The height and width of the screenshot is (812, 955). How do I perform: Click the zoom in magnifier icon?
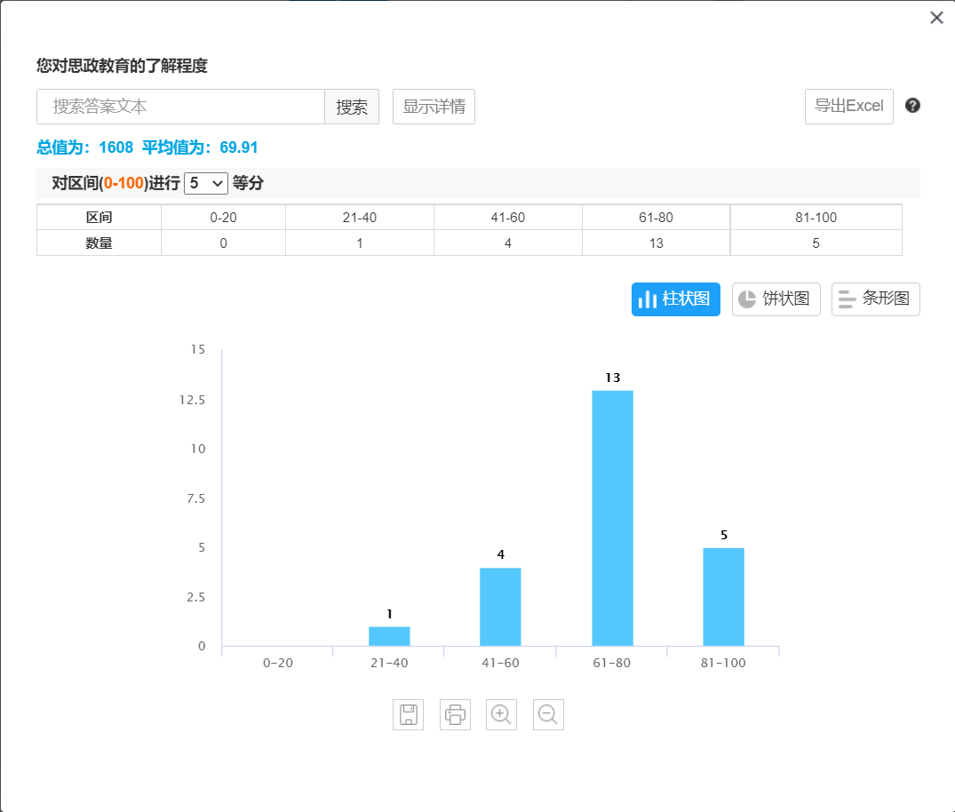[501, 714]
